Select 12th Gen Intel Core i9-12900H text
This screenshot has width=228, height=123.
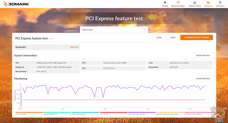[x=115, y=63]
